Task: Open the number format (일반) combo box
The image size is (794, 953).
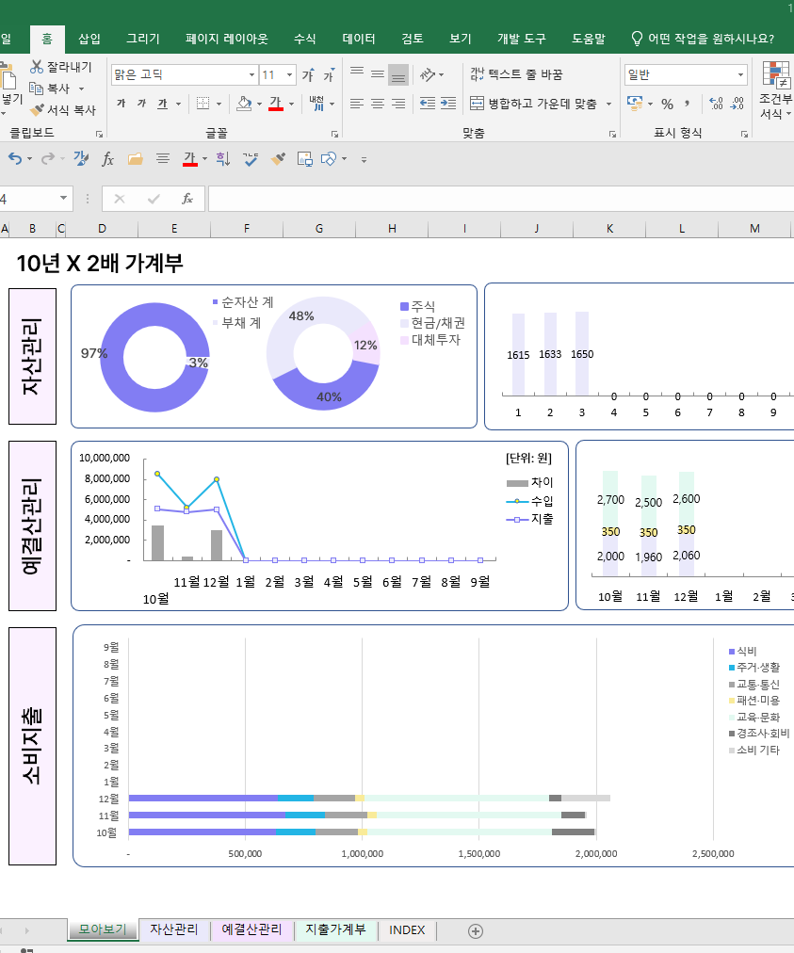Action: click(685, 74)
